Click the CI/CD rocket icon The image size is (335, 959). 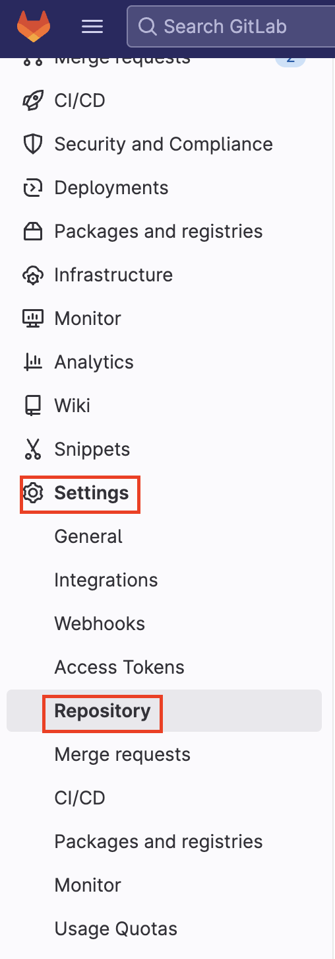click(32, 100)
